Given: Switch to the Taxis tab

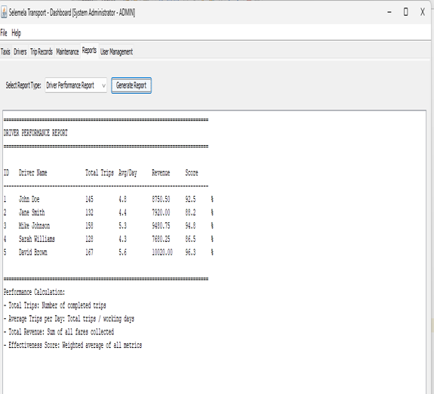Looking at the screenshot, I should (5, 51).
